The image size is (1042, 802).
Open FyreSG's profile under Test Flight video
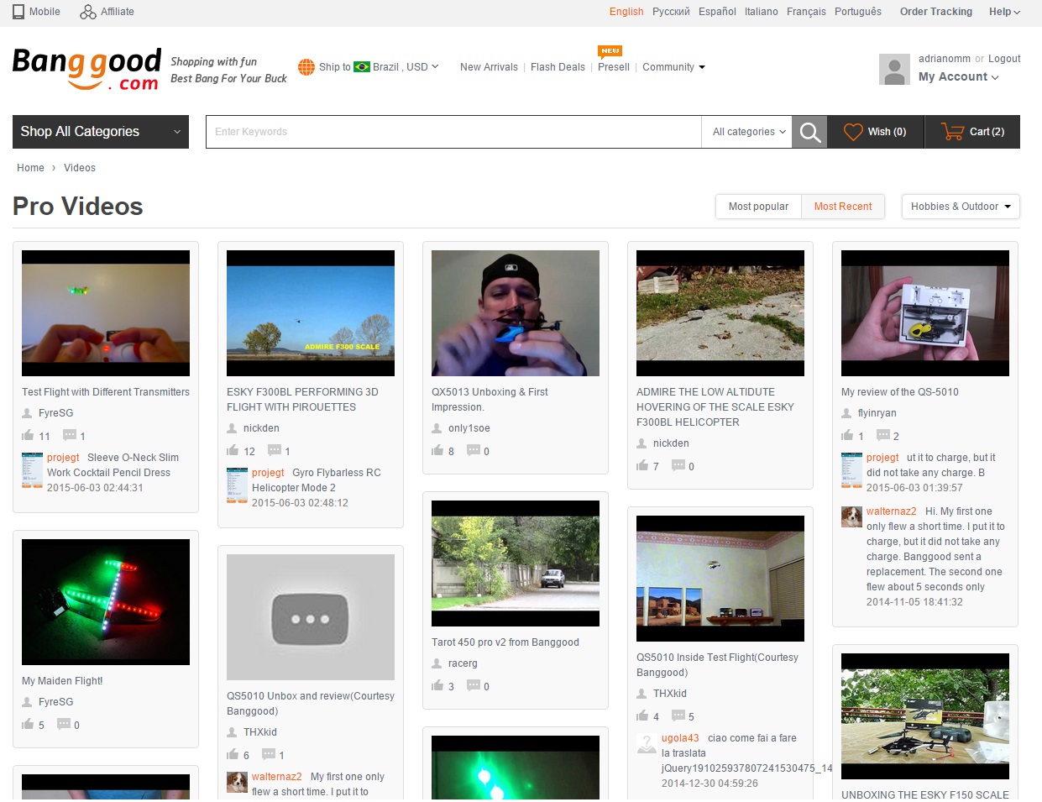point(55,413)
